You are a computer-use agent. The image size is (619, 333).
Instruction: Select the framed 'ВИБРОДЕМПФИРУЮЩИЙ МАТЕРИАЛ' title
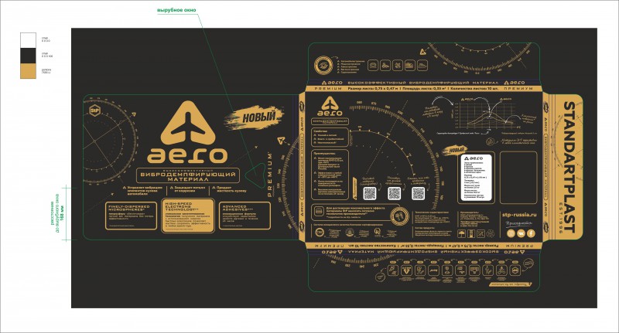click(x=187, y=175)
